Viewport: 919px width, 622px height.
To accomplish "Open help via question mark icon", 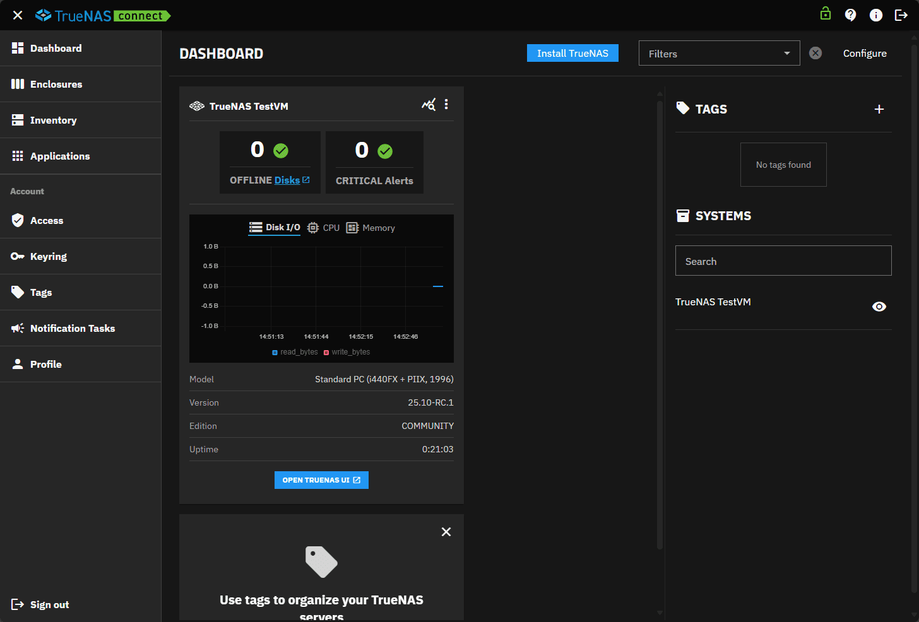I will pyautogui.click(x=851, y=15).
